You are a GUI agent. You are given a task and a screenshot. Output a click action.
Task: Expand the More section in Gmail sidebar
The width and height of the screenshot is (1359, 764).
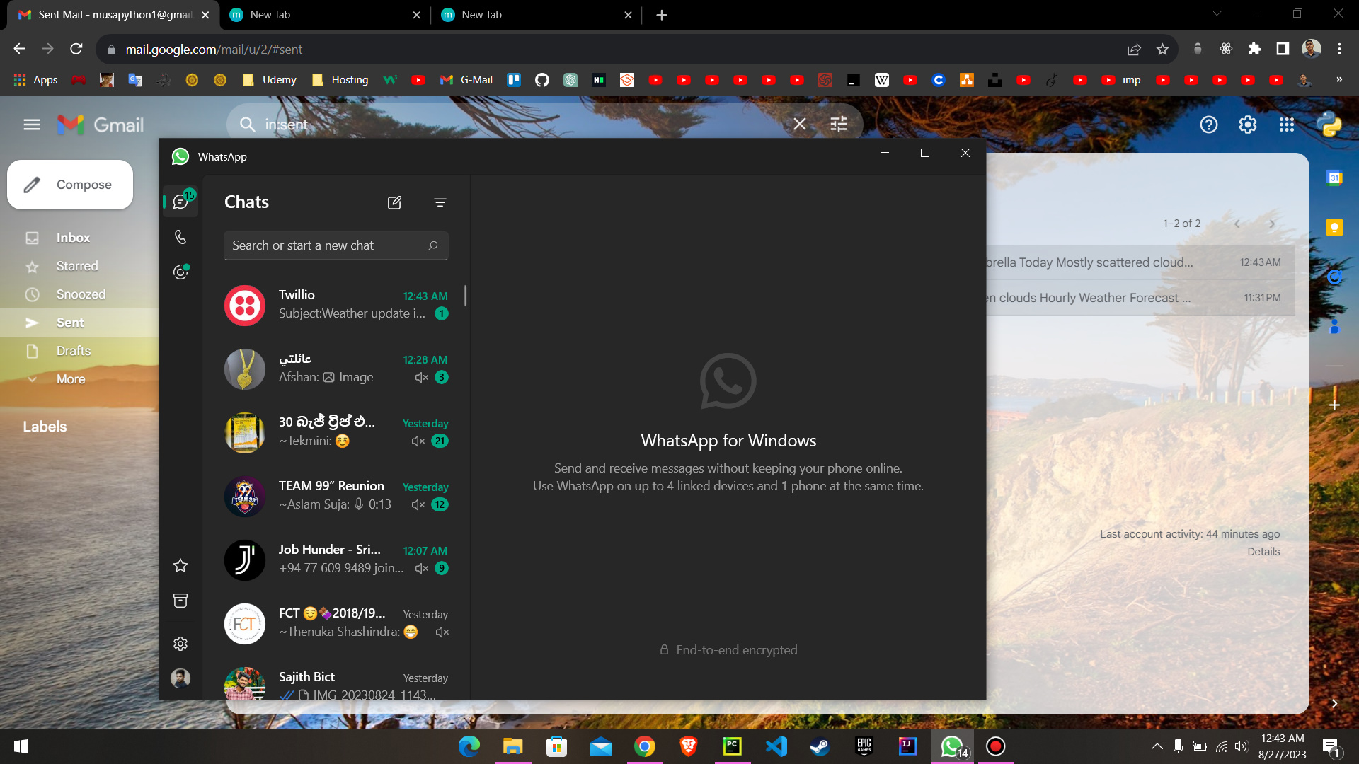click(71, 379)
